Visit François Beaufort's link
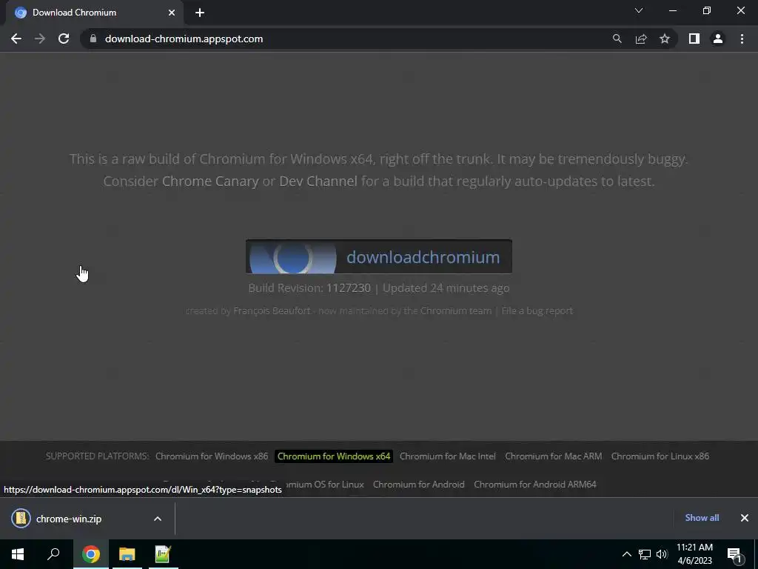758x569 pixels. tap(272, 310)
